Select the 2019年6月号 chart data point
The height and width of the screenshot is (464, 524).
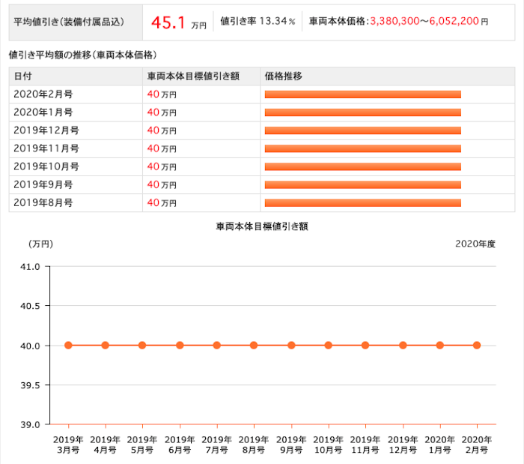180,346
